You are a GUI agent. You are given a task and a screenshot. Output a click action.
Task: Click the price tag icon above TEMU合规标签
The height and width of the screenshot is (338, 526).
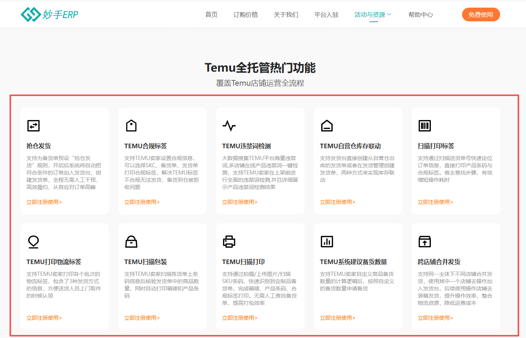tap(131, 126)
